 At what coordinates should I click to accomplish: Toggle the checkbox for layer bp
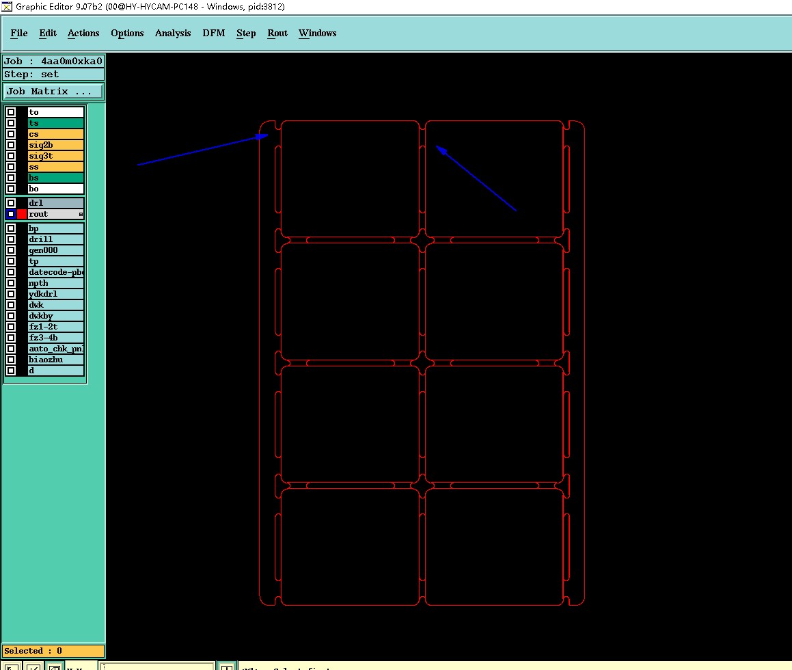tap(11, 228)
